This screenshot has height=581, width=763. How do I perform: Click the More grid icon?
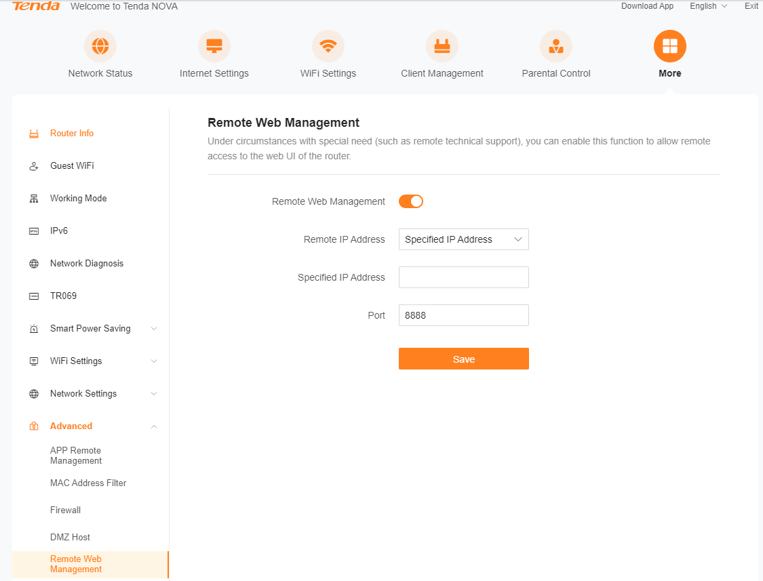point(670,46)
